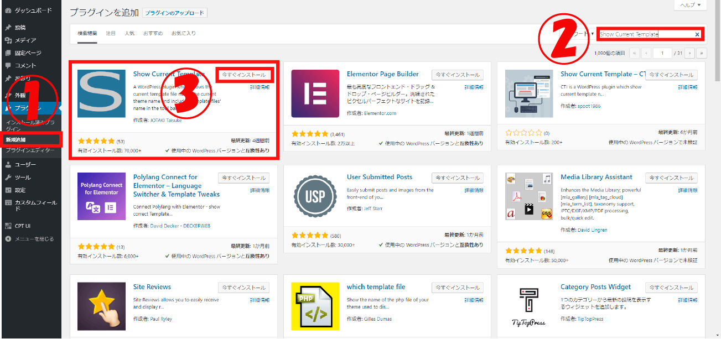Switch to the 注目 featured tab
The height and width of the screenshot is (339, 721).
[111, 33]
